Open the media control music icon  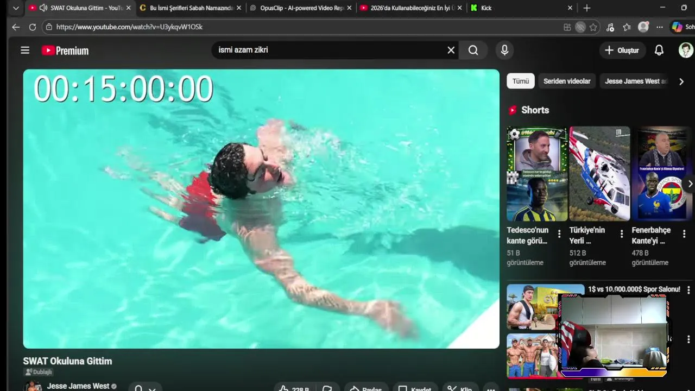click(610, 27)
